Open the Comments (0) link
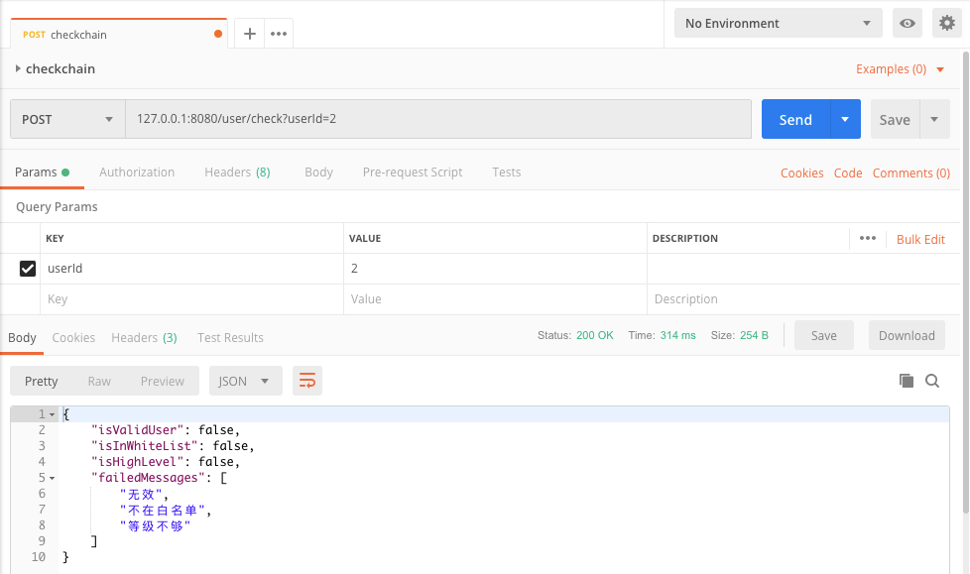This screenshot has height=574, width=970. 911,173
